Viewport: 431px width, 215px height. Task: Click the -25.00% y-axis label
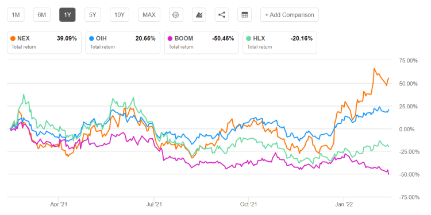[x=409, y=152]
